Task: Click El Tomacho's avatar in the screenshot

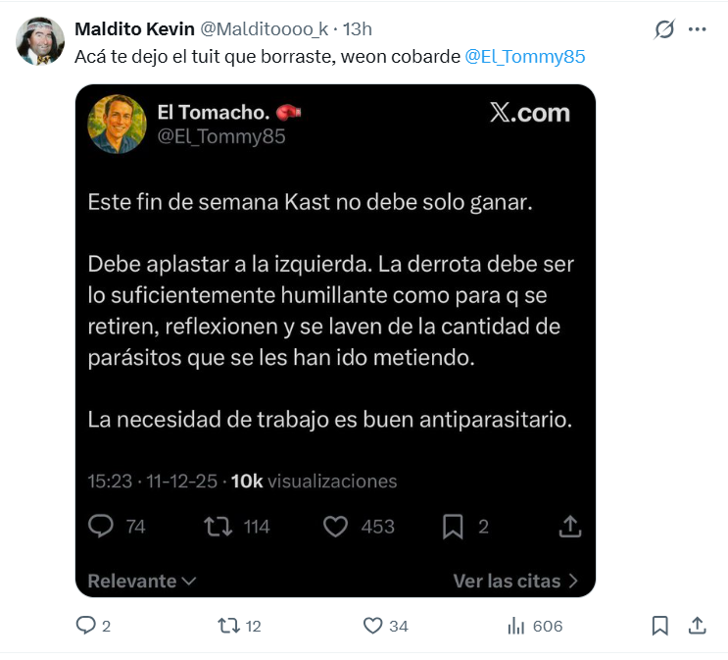Action: point(118,124)
